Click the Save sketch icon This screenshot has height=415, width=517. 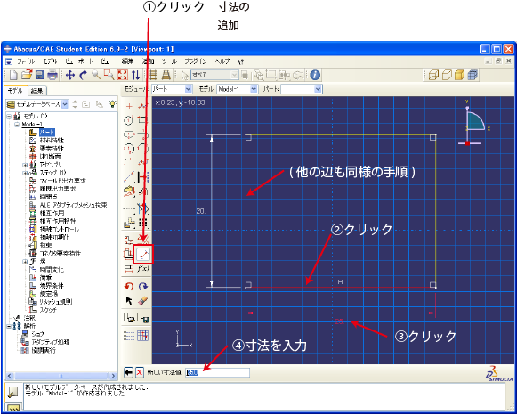[143, 318]
